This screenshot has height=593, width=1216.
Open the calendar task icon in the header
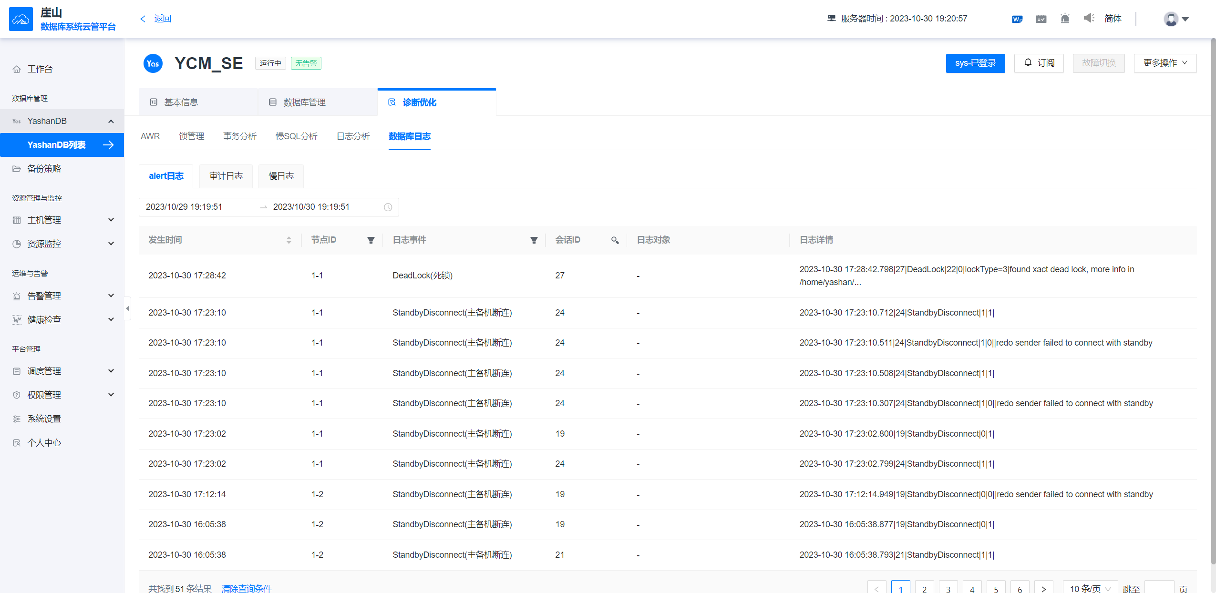point(1041,19)
